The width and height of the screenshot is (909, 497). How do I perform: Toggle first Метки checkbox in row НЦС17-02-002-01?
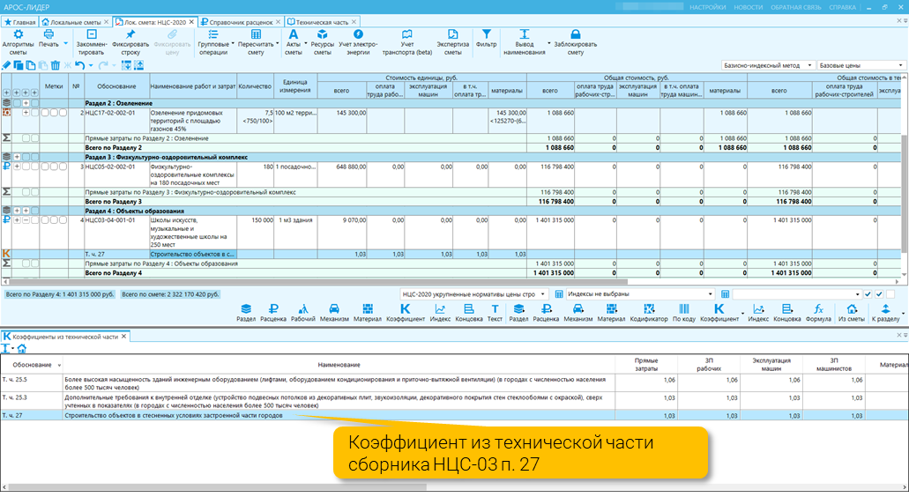45,113
